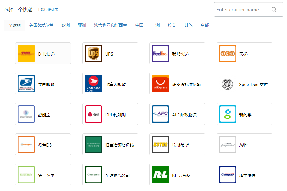Click the 灰狗 label
The height and width of the screenshot is (191, 287).
243,145
